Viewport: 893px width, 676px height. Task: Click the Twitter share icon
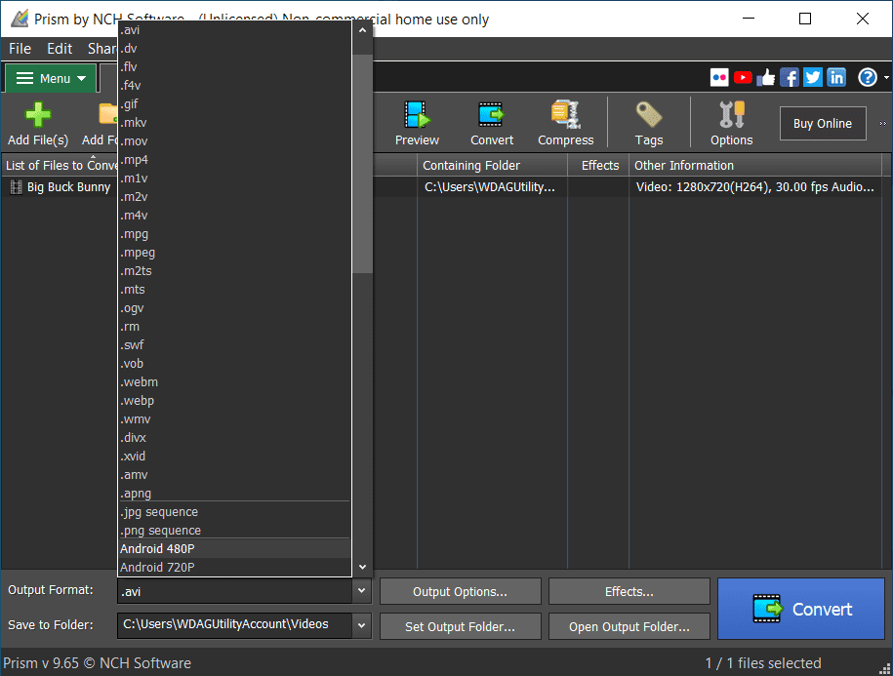tap(813, 77)
